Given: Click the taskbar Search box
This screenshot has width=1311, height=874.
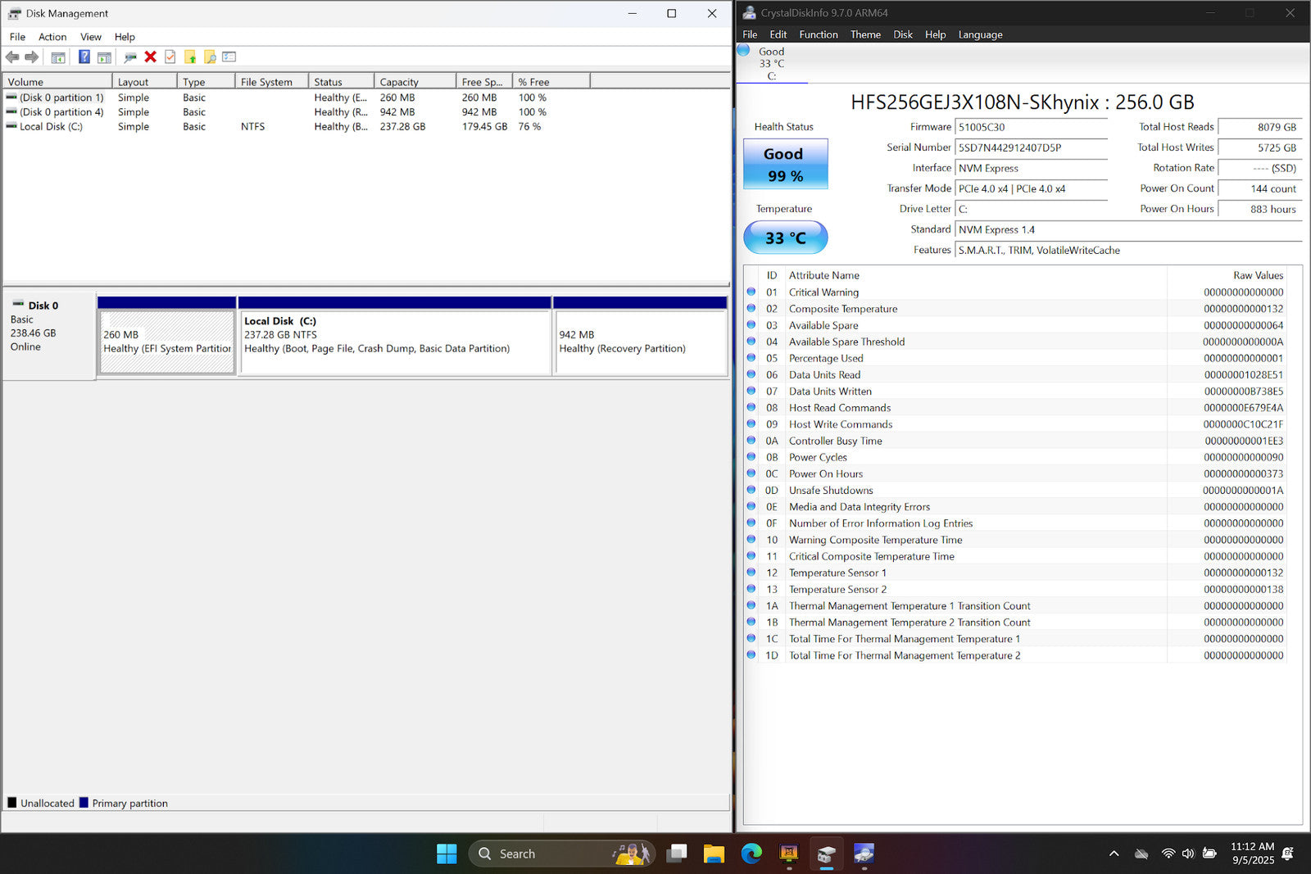Looking at the screenshot, I should 562,854.
